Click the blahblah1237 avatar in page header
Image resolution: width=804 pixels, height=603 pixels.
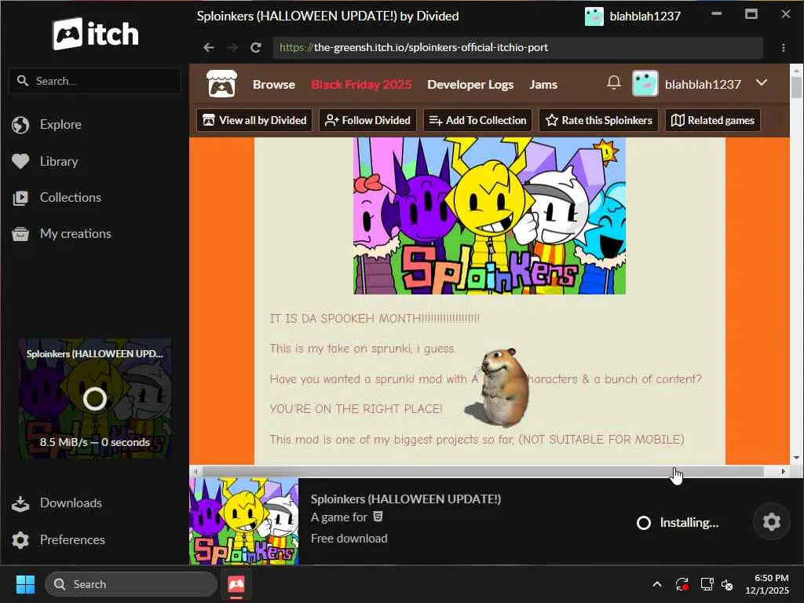click(x=645, y=83)
